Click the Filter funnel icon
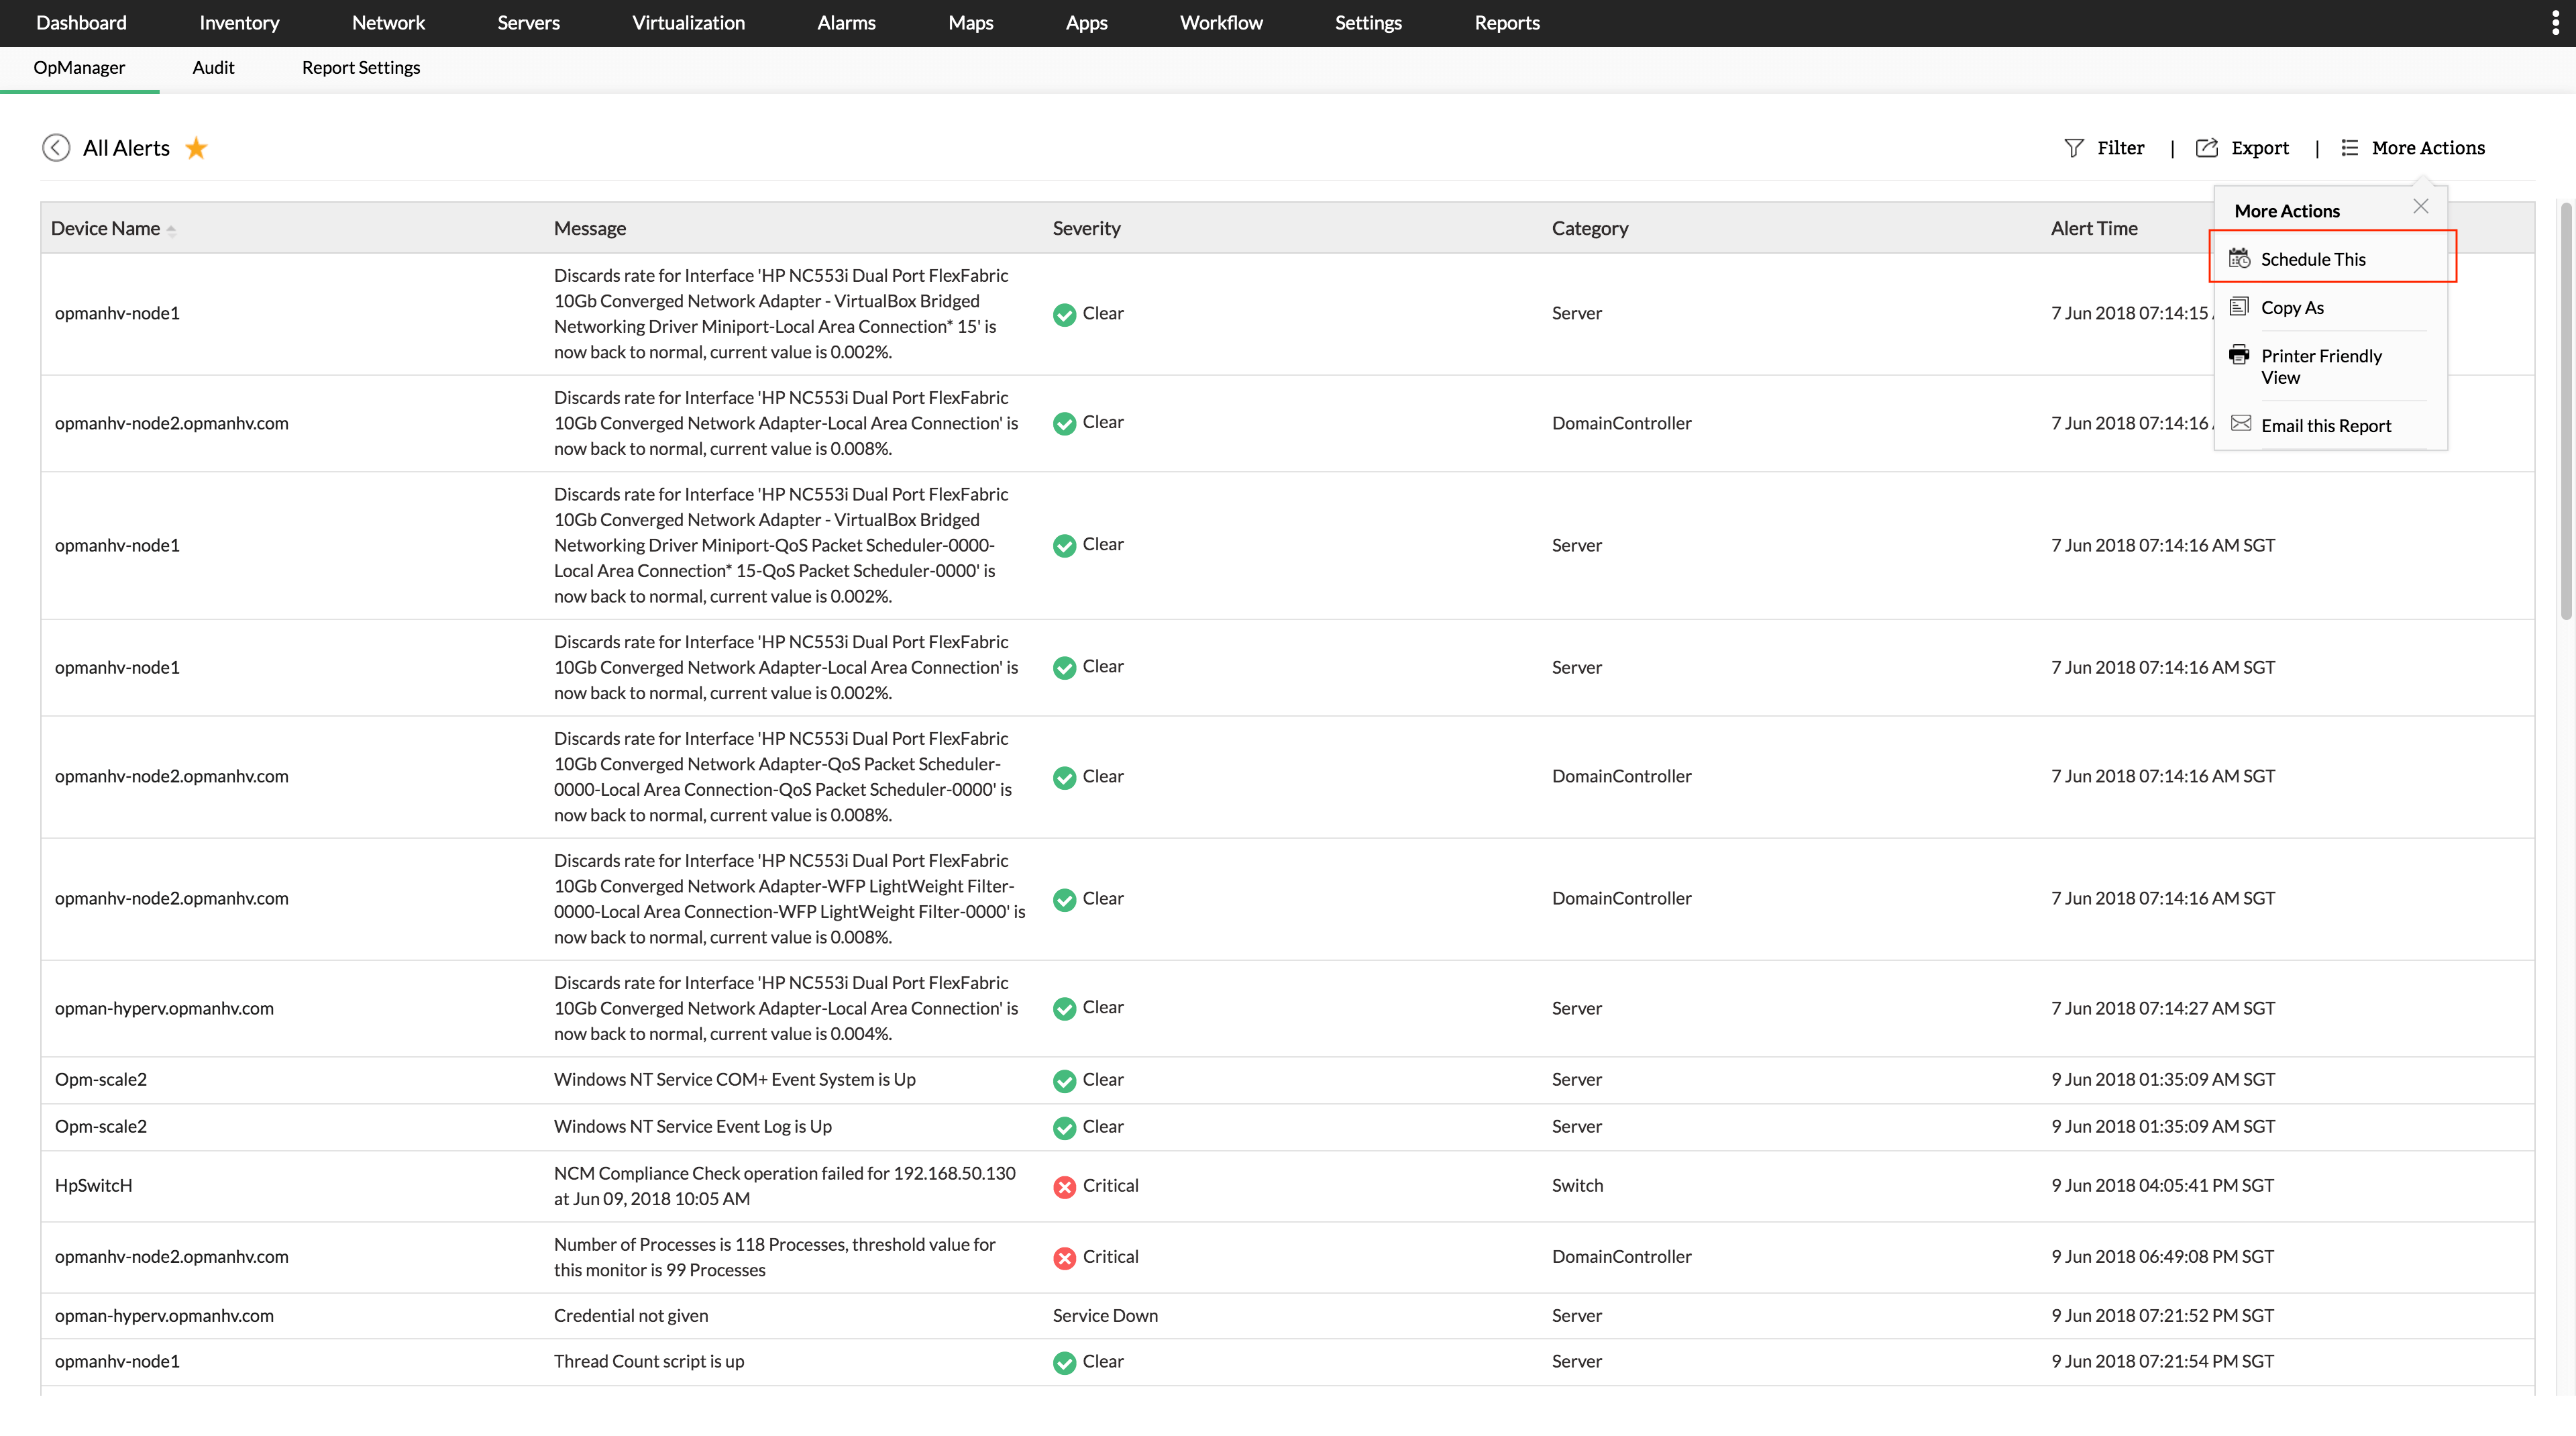 click(2074, 148)
